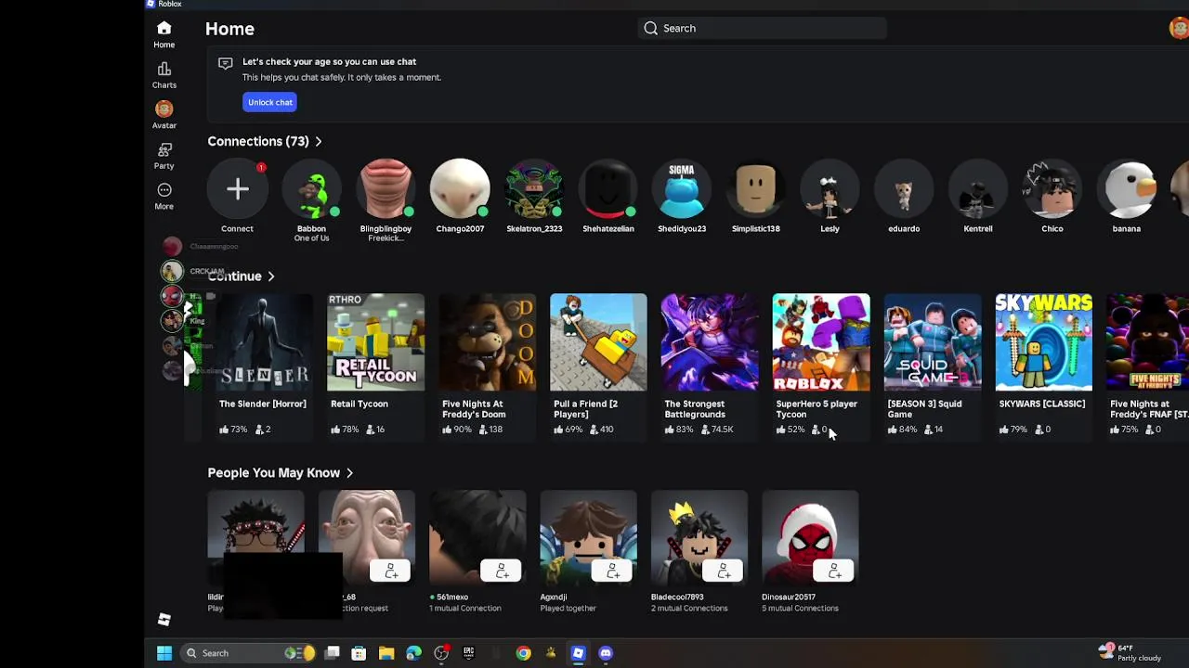Viewport: 1189px width, 668px height.
Task: Add 561mexo as a connection
Action: (502, 571)
